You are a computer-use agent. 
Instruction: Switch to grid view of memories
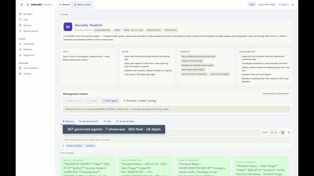pyautogui.click(x=283, y=132)
